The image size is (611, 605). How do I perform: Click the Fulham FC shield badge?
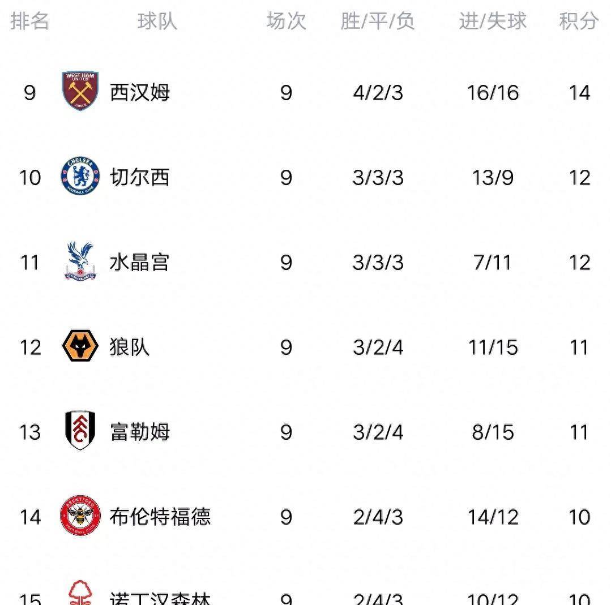pyautogui.click(x=80, y=430)
